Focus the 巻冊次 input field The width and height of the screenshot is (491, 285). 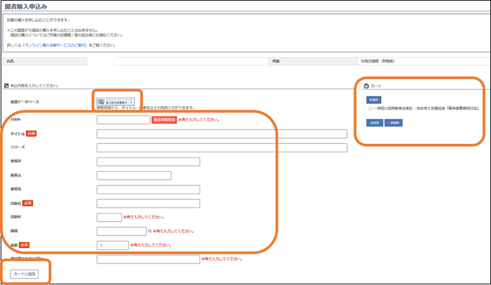click(148, 162)
